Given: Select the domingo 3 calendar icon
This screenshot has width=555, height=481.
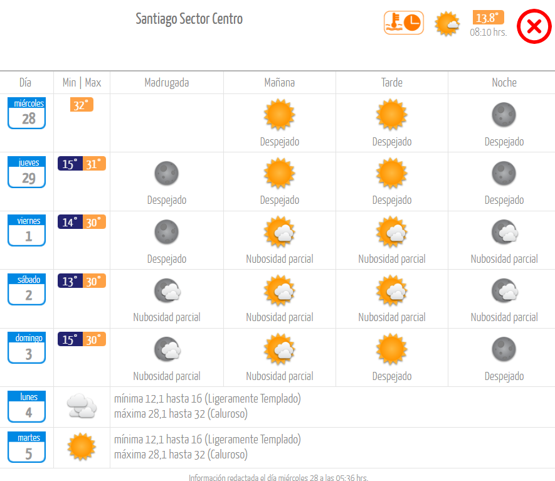Looking at the screenshot, I should point(27,347).
